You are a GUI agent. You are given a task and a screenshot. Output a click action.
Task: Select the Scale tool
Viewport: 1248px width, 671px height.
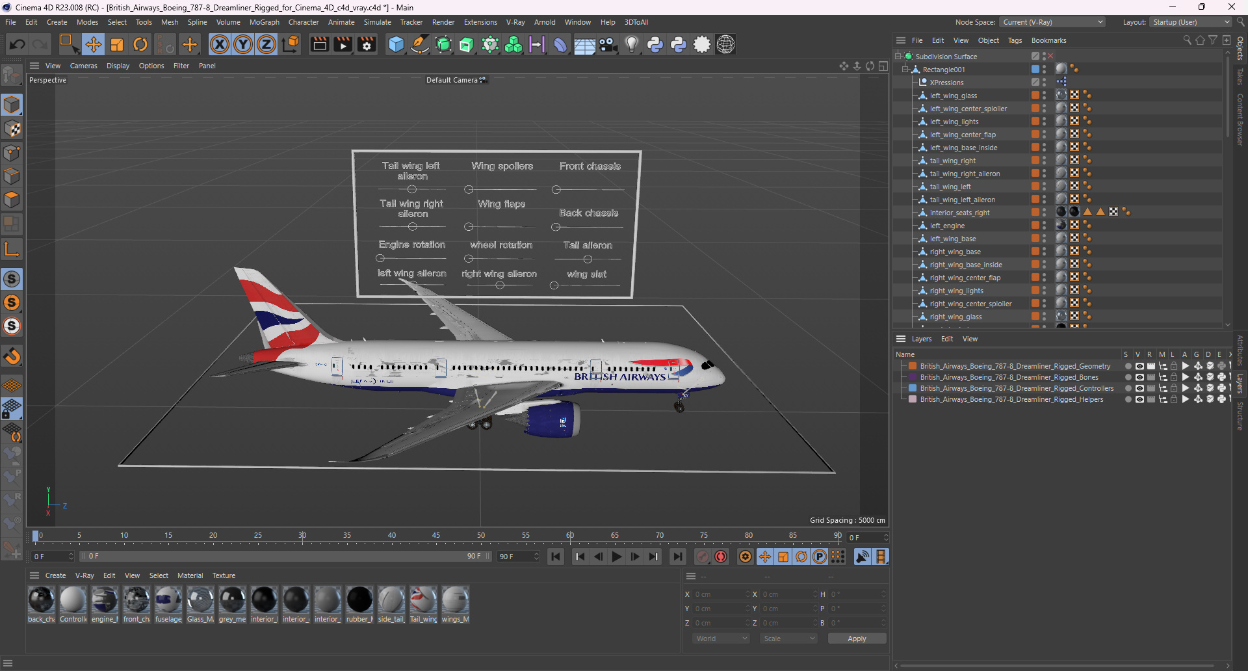(117, 44)
